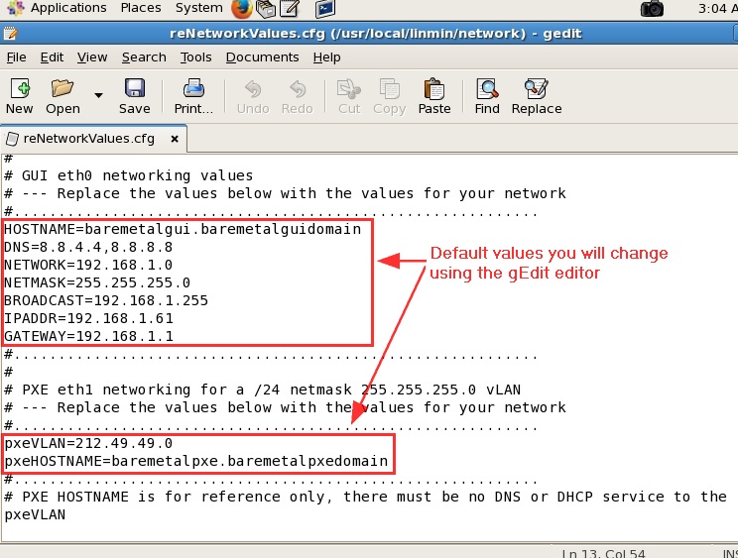Click the '# PXE HOSTNAME is for reference' comment
This screenshot has width=738, height=558.
tap(365, 497)
